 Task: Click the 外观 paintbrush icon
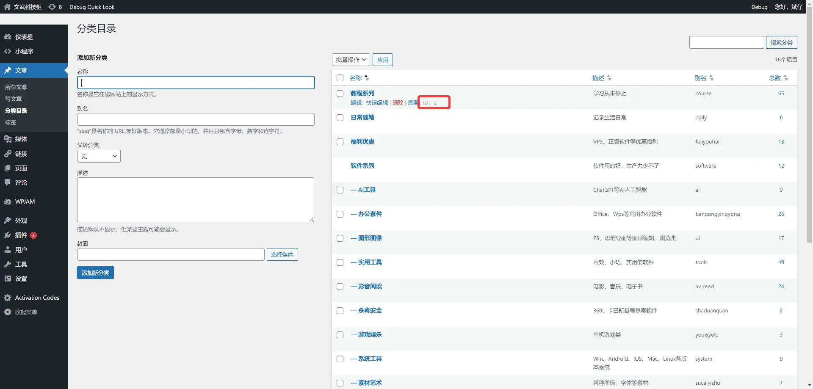point(8,221)
